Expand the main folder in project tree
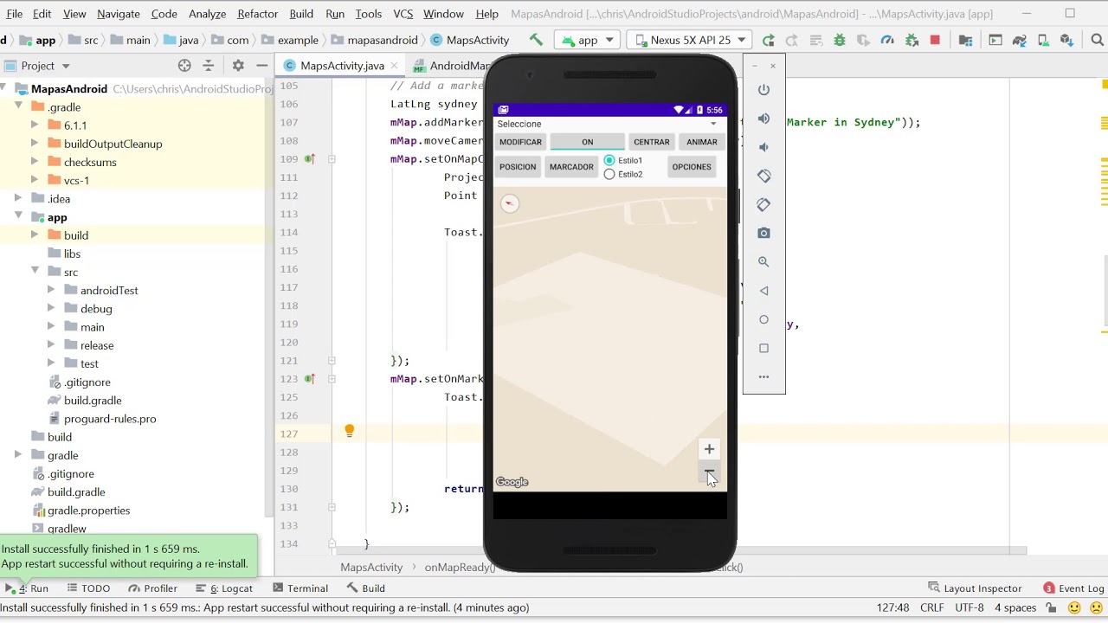This screenshot has width=1108, height=623. (51, 327)
